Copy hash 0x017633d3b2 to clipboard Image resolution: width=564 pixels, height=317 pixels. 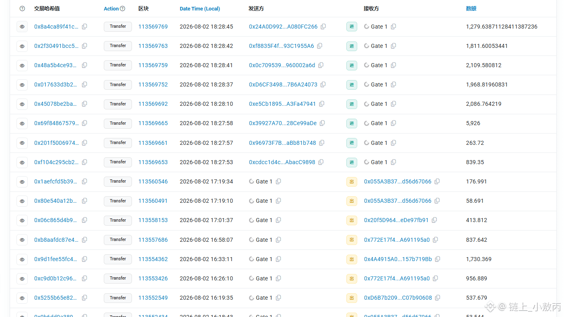84,84
